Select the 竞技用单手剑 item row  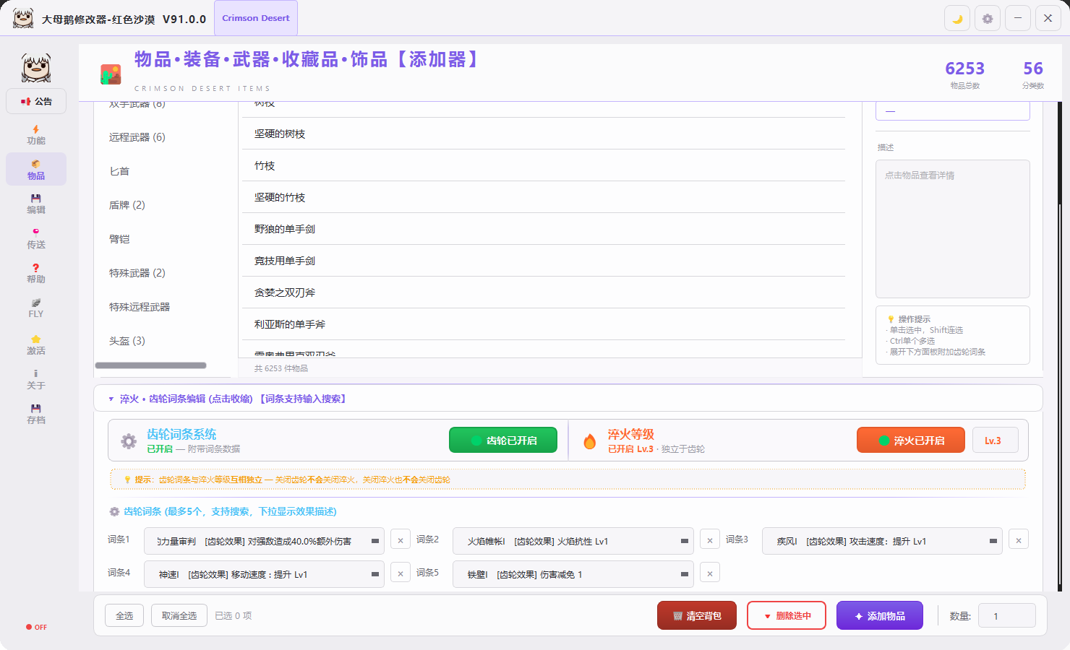[544, 261]
